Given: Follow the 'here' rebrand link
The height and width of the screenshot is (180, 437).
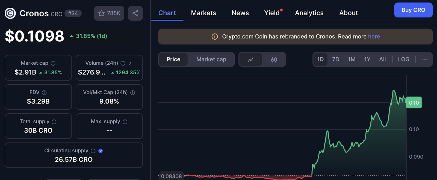Looking at the screenshot, I should [x=374, y=37].
